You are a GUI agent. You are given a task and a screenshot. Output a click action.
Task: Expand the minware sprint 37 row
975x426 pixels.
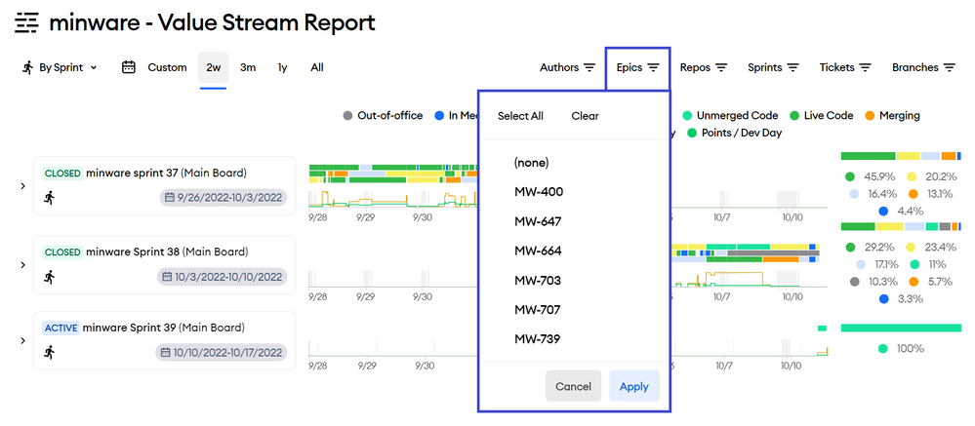click(x=23, y=185)
